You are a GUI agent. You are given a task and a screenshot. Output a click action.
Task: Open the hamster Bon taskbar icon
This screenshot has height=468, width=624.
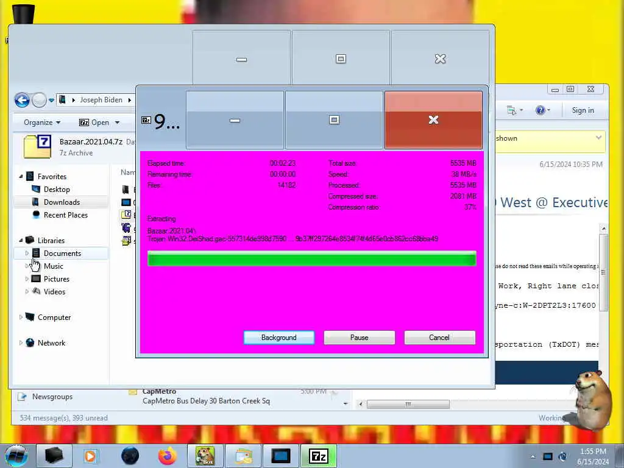pyautogui.click(x=205, y=456)
